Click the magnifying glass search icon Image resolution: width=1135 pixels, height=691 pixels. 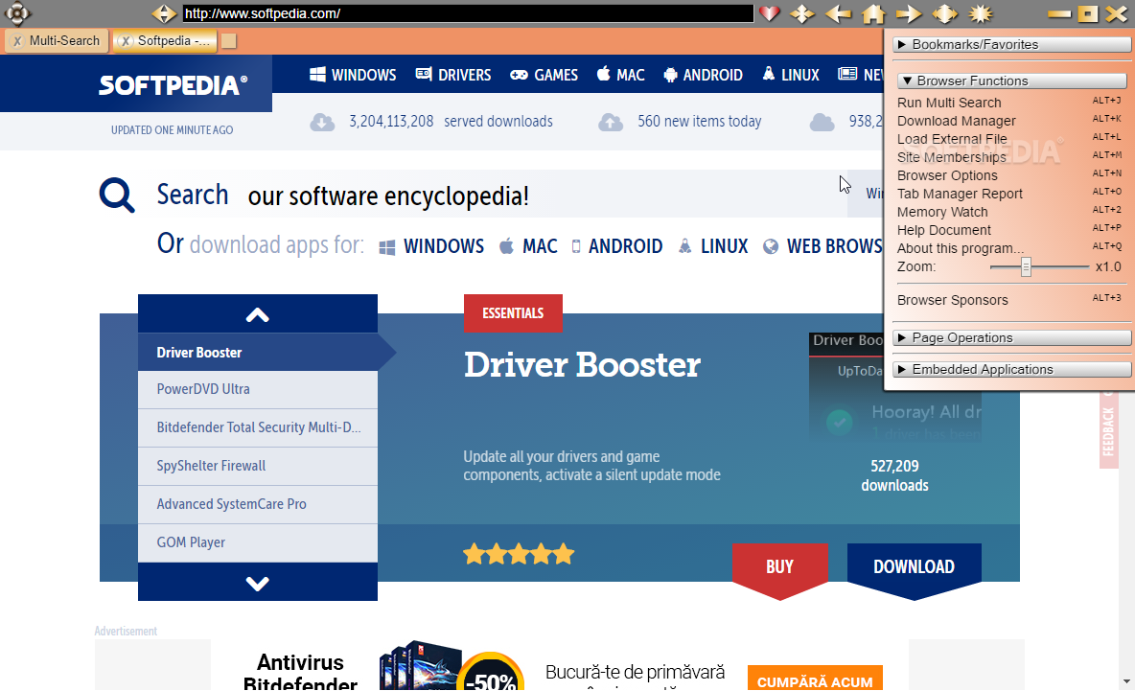tap(117, 196)
